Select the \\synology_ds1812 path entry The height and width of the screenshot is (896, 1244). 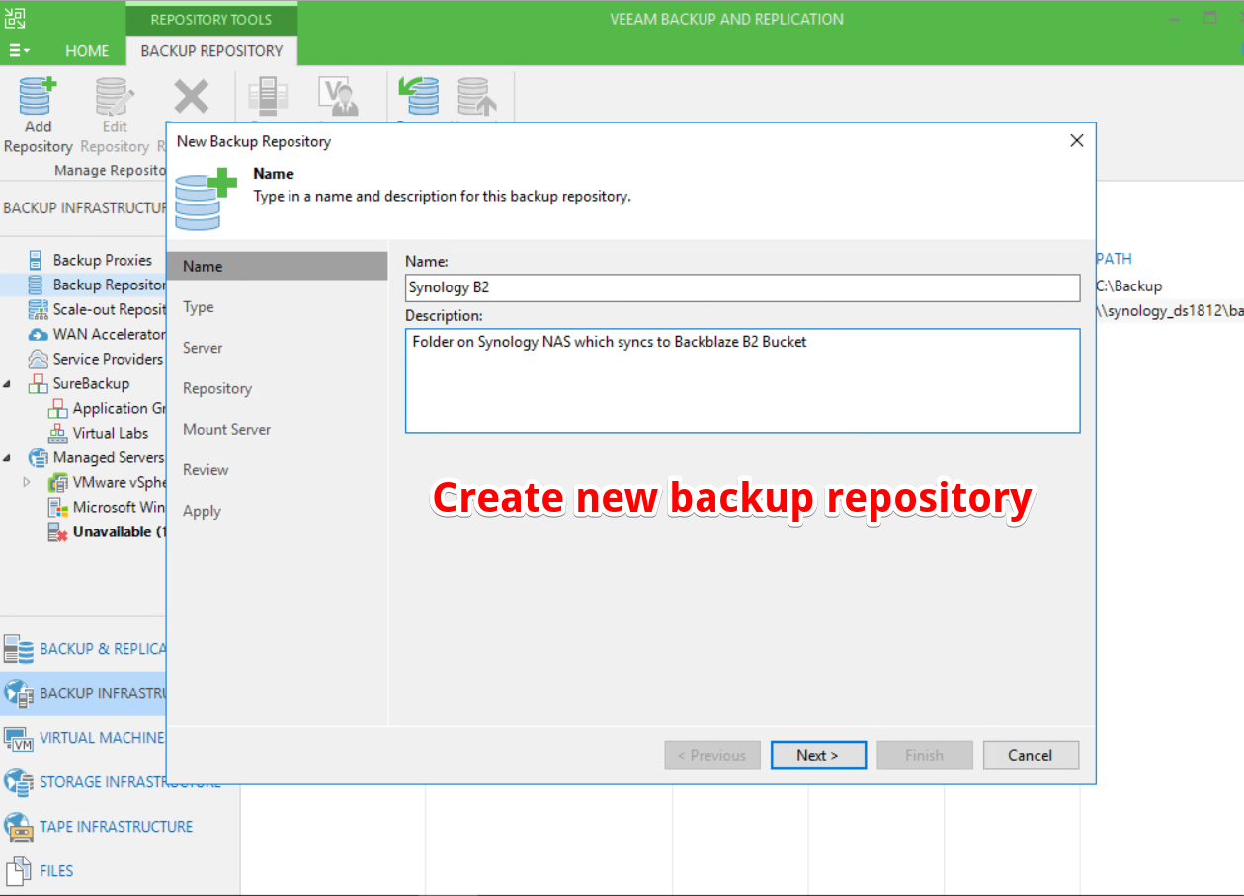(x=1169, y=310)
